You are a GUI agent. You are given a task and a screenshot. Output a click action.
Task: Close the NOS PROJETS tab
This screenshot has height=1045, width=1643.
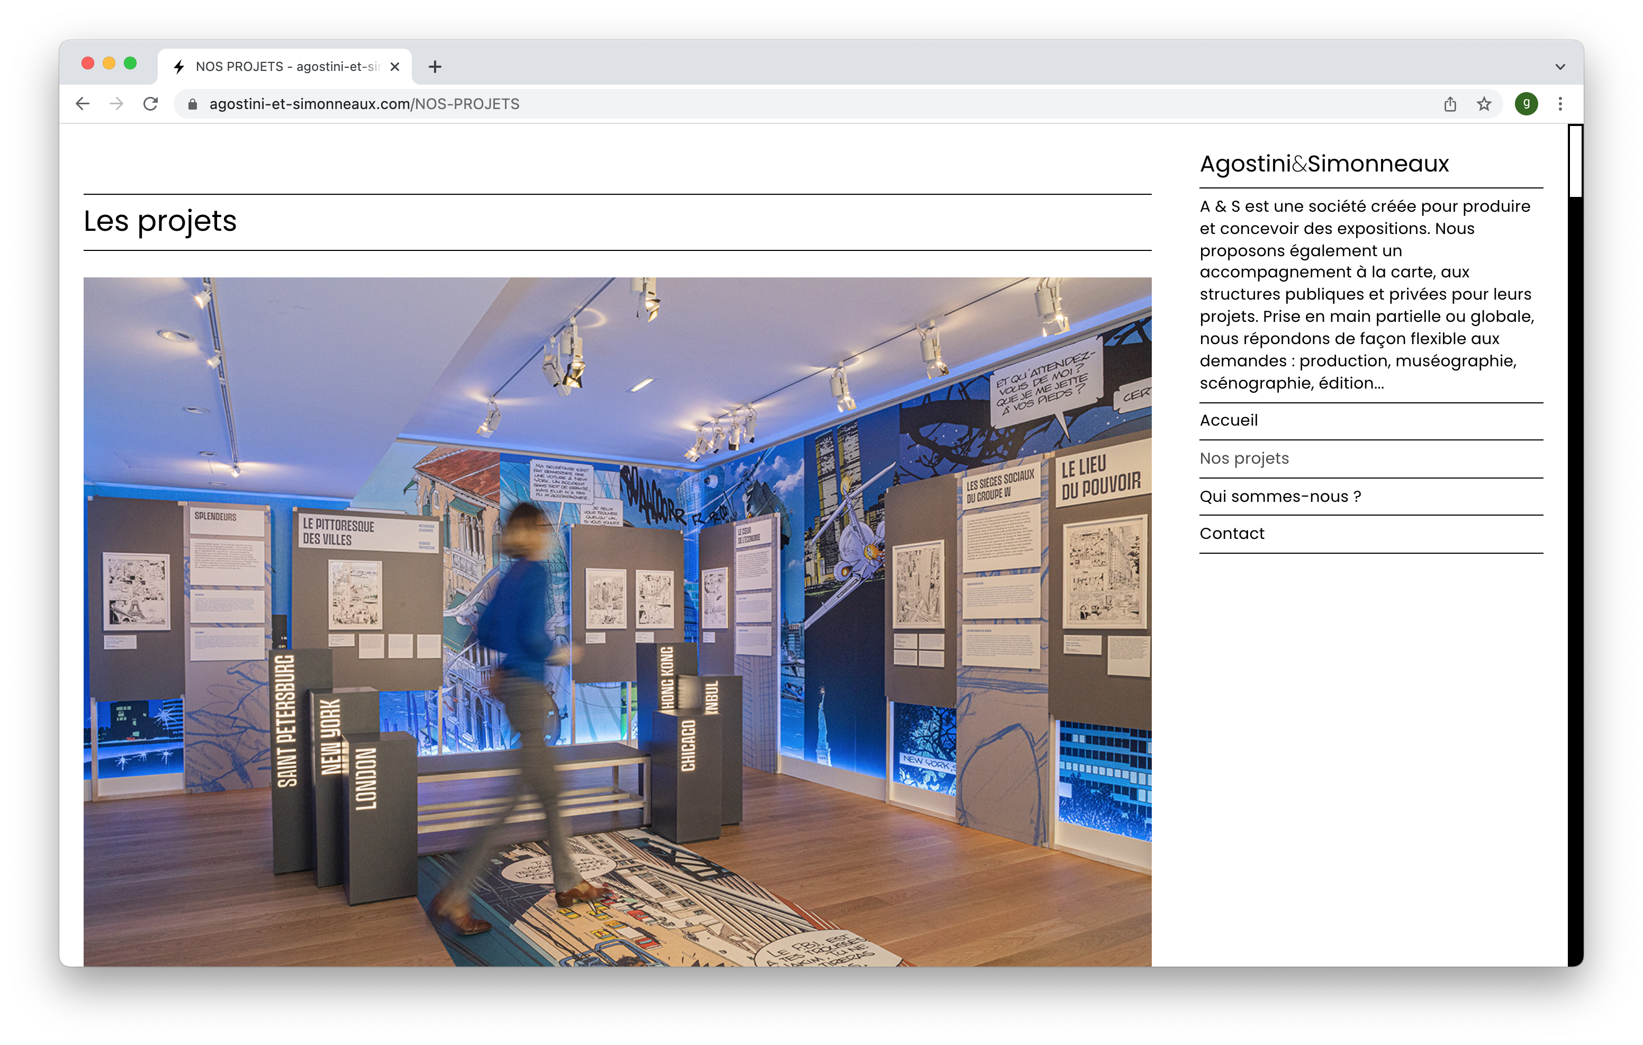tap(394, 66)
